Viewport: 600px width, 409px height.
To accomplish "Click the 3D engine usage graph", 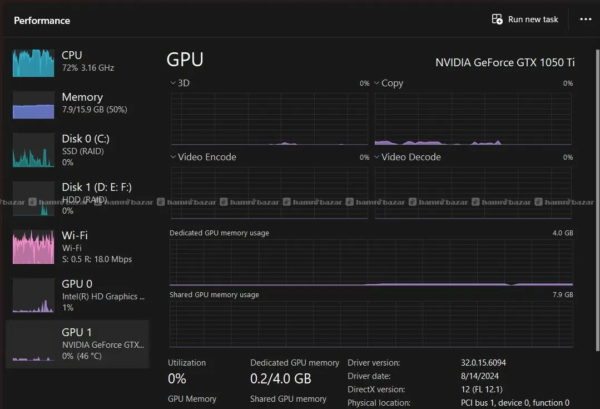I will tap(269, 119).
